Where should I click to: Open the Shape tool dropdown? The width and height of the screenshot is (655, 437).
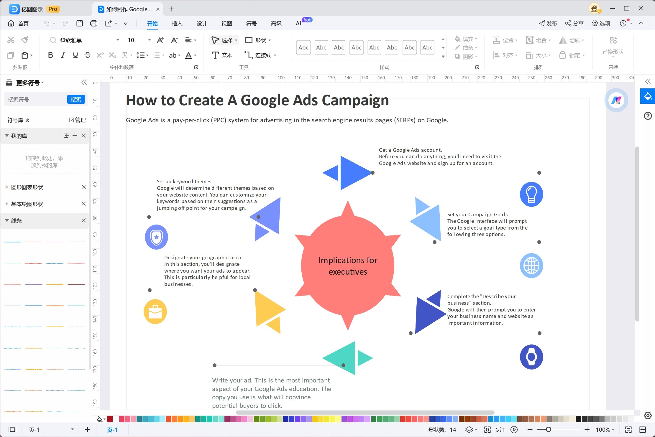coord(270,40)
